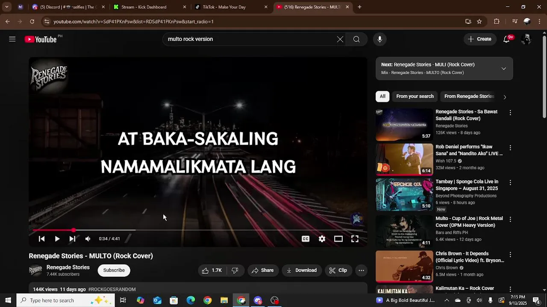Open Task View on the taskbar

(123, 300)
